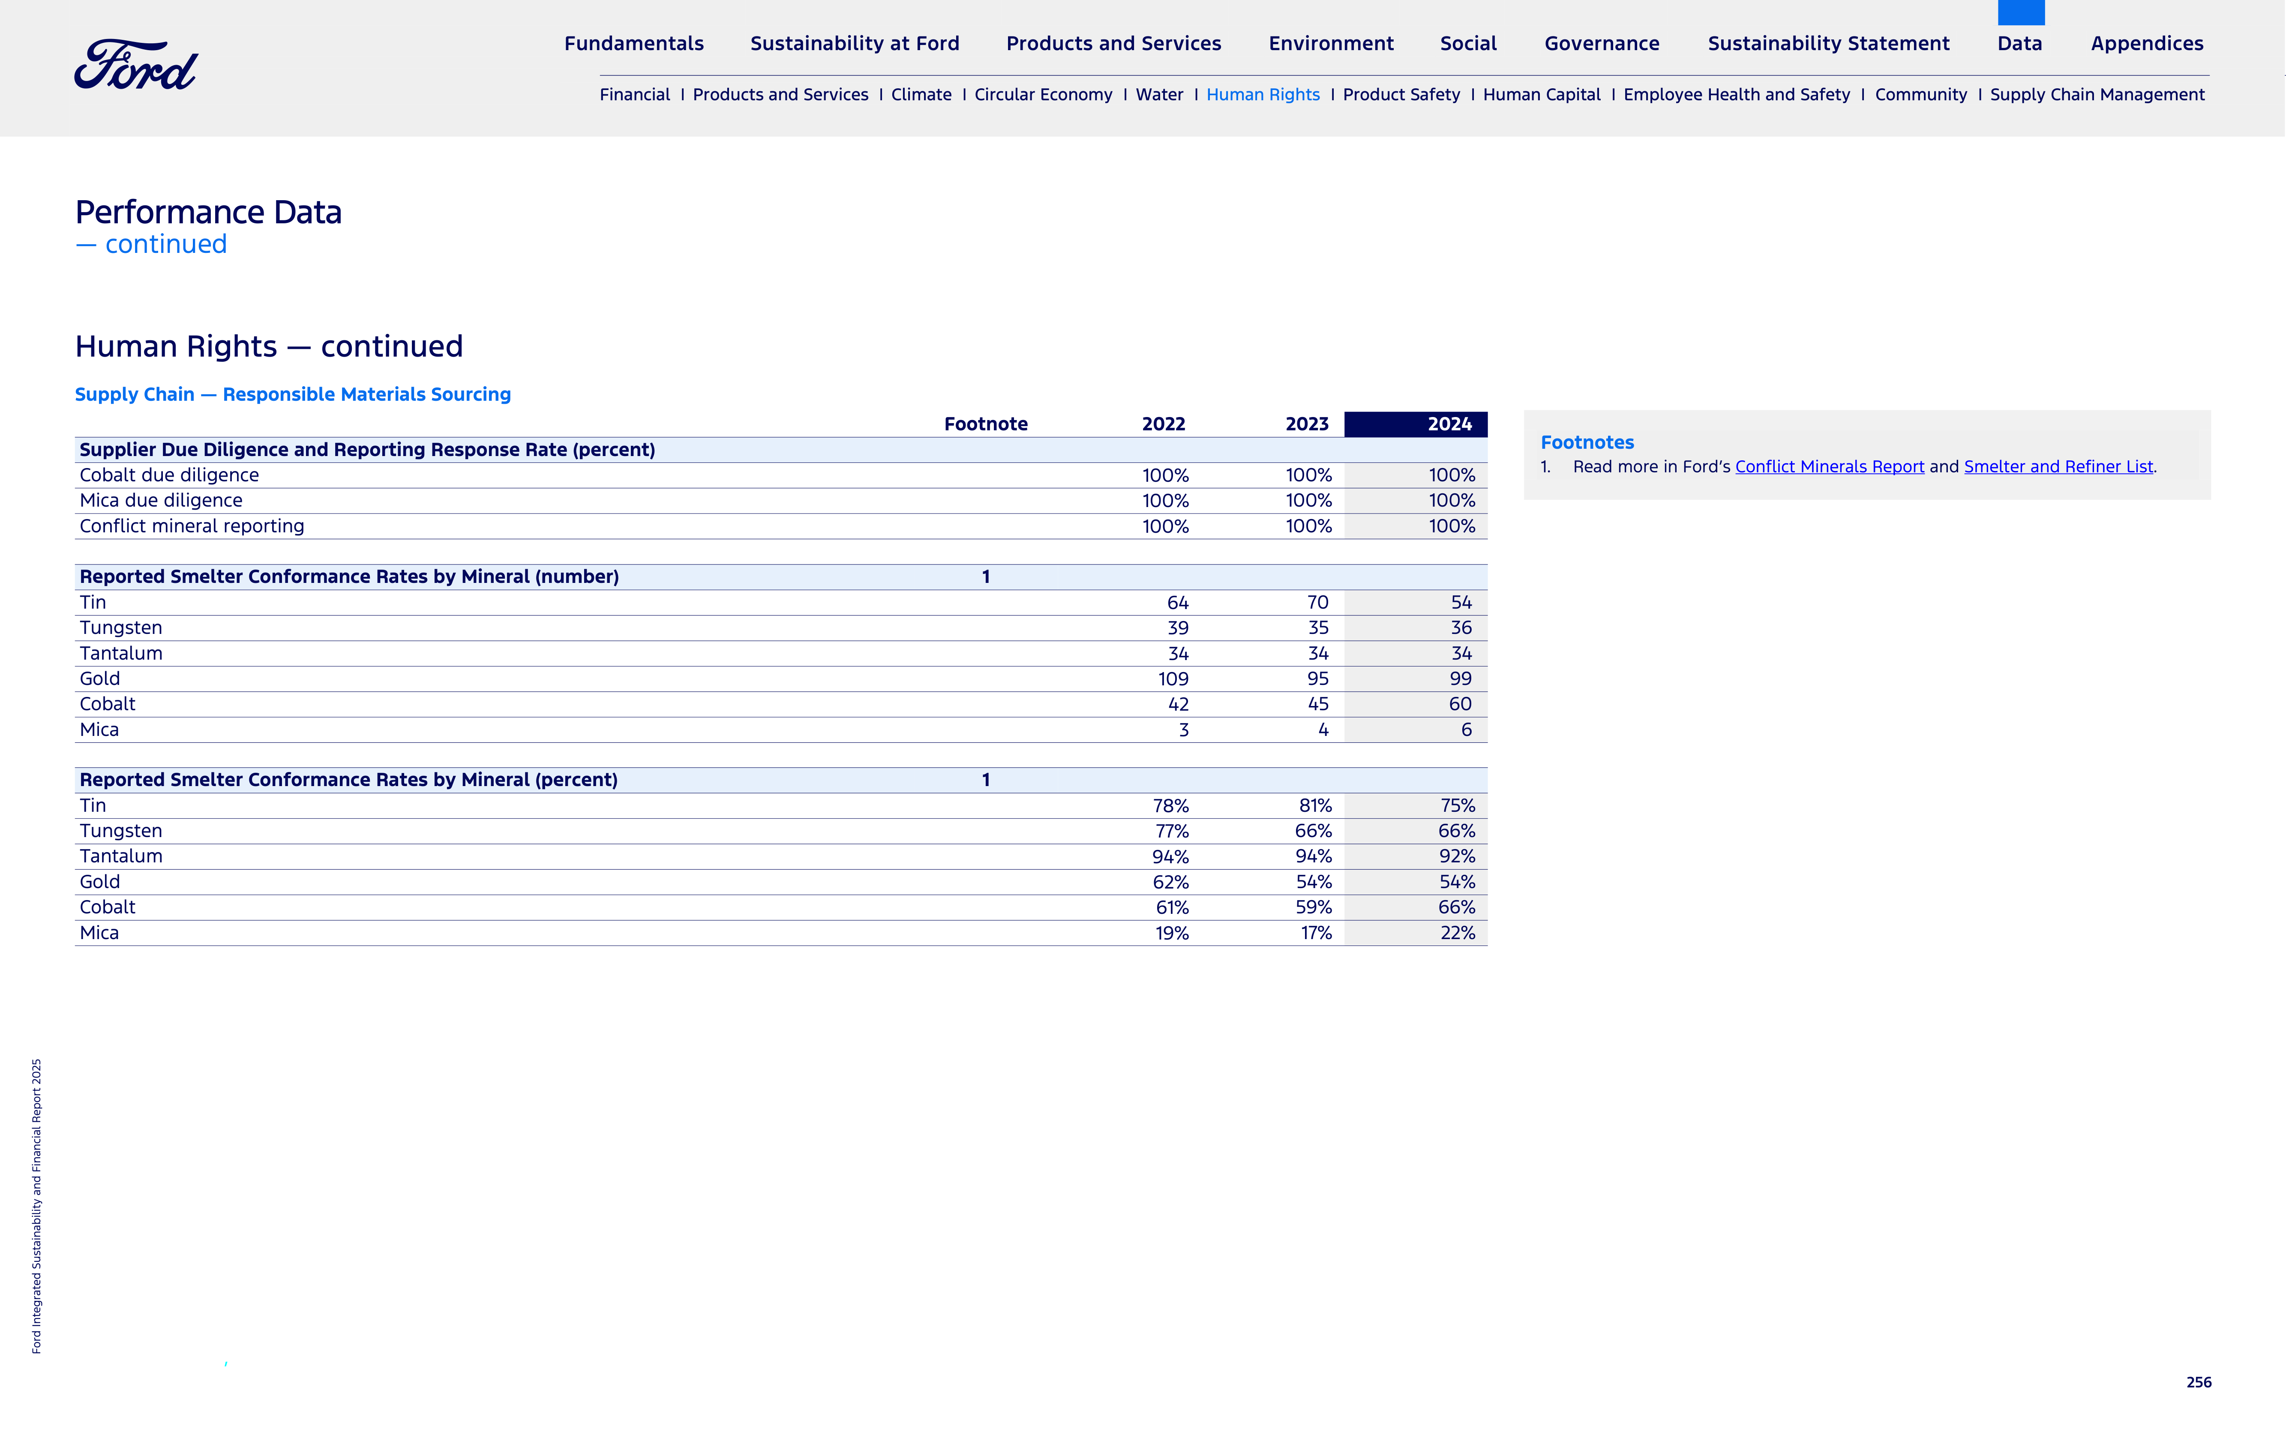Image resolution: width=2286 pixels, height=1429 pixels.
Task: Click Tungsten 2022 percent value 77%
Action: tap(1171, 832)
